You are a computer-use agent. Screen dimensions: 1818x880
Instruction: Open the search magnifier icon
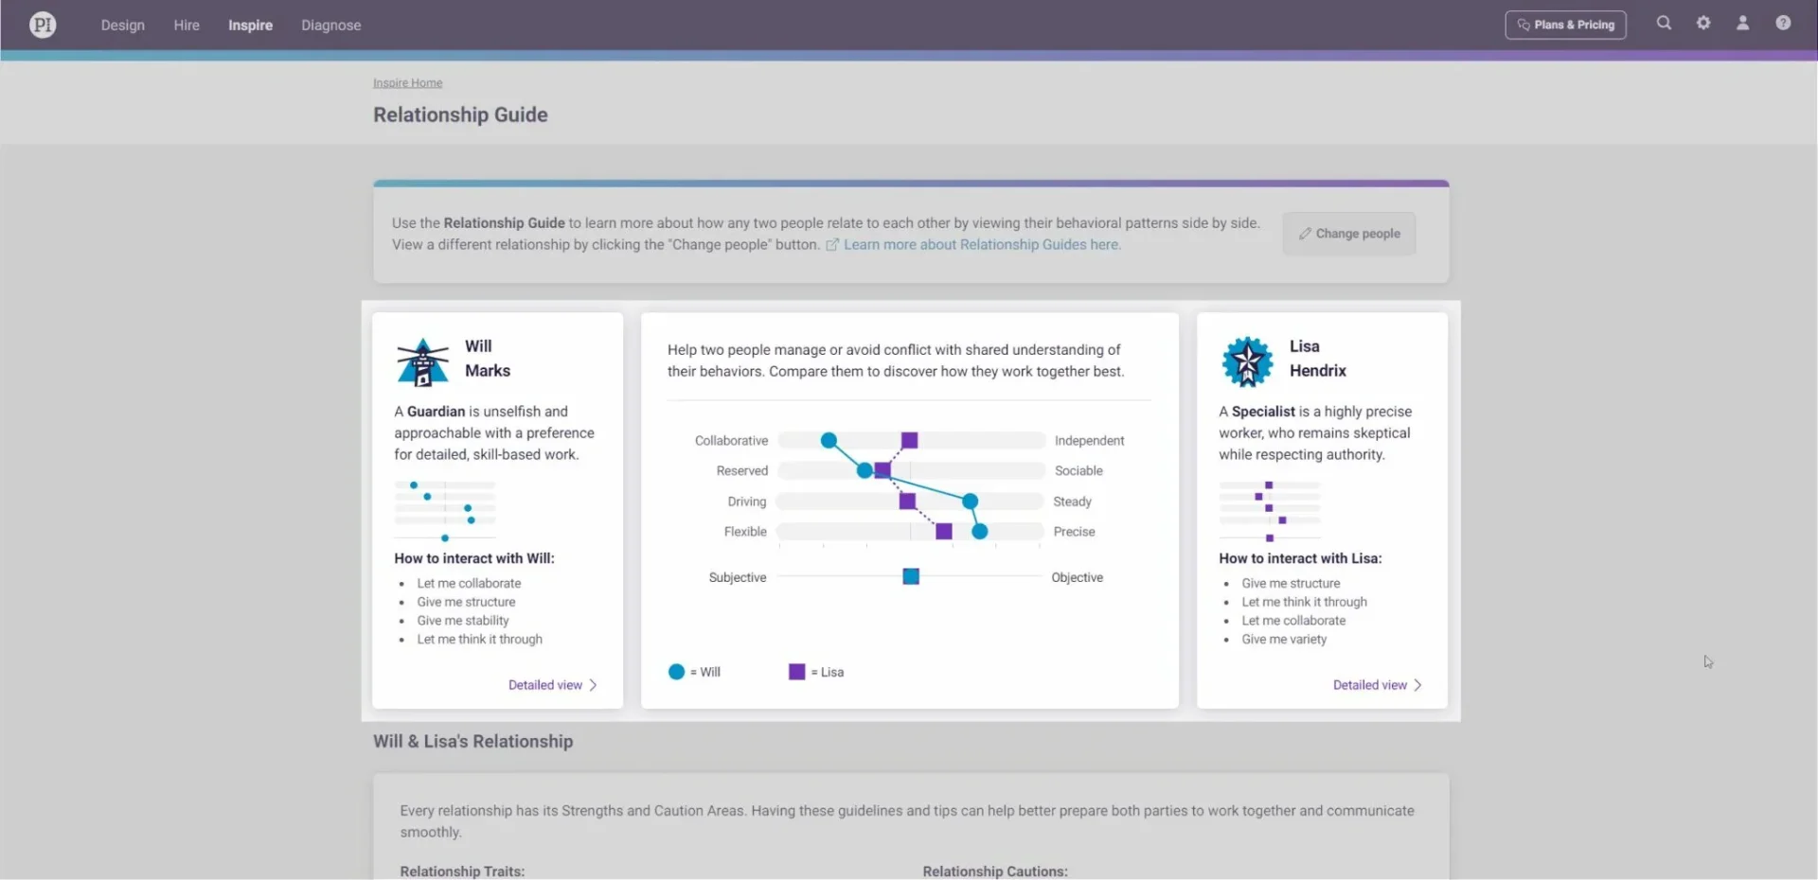click(x=1664, y=24)
